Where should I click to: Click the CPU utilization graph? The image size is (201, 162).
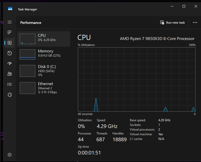[x=137, y=79]
